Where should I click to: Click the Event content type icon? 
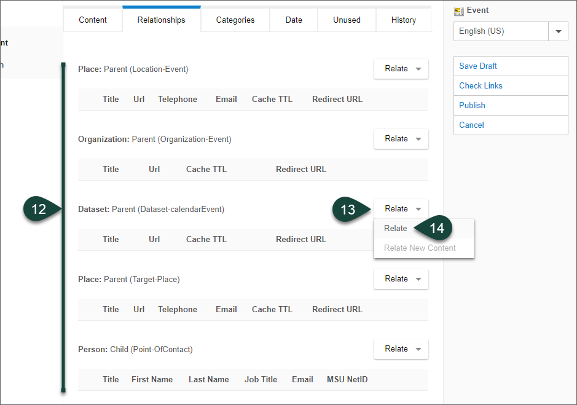click(x=459, y=11)
